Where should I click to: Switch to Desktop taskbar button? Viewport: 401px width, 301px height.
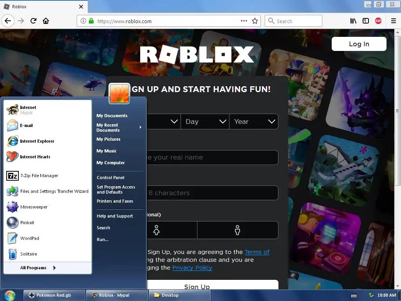pos(179,296)
